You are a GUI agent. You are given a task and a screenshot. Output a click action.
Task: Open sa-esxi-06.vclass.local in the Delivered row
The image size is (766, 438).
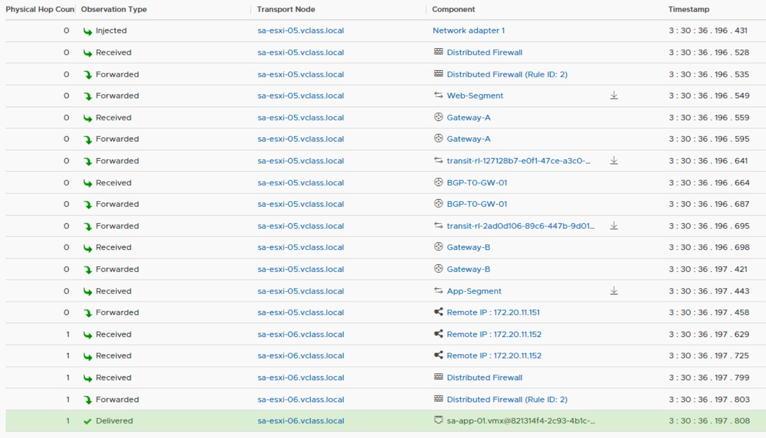301,421
